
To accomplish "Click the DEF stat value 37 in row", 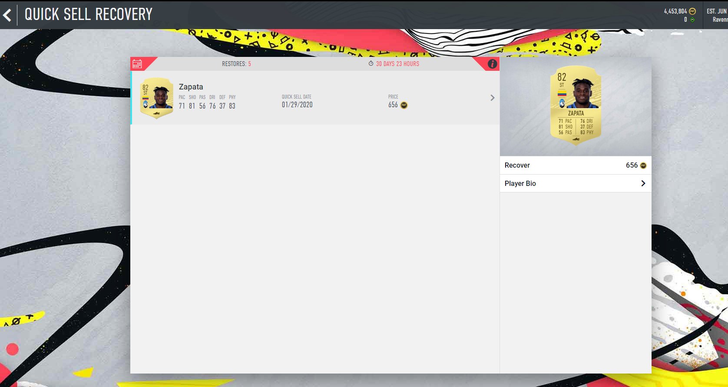I will (x=222, y=106).
